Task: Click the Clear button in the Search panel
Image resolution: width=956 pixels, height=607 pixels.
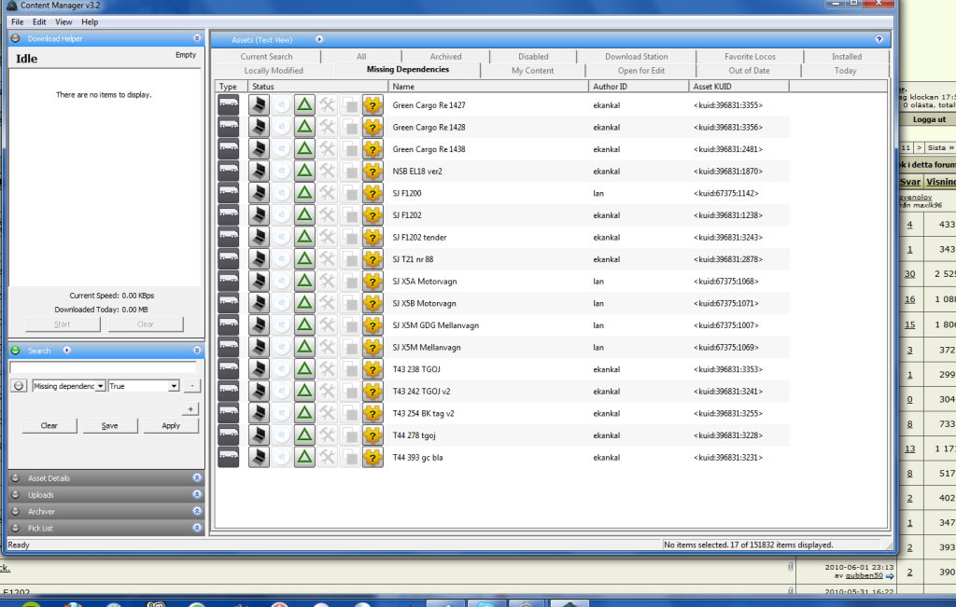Action: [x=49, y=425]
